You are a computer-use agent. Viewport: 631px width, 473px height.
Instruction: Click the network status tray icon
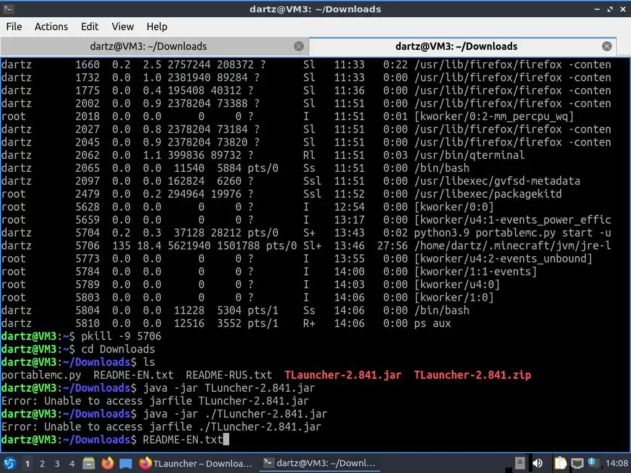577,463
